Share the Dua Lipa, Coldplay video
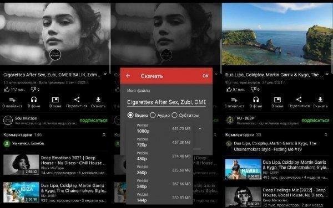Screen dimensions: 333x208 [299, 100]
